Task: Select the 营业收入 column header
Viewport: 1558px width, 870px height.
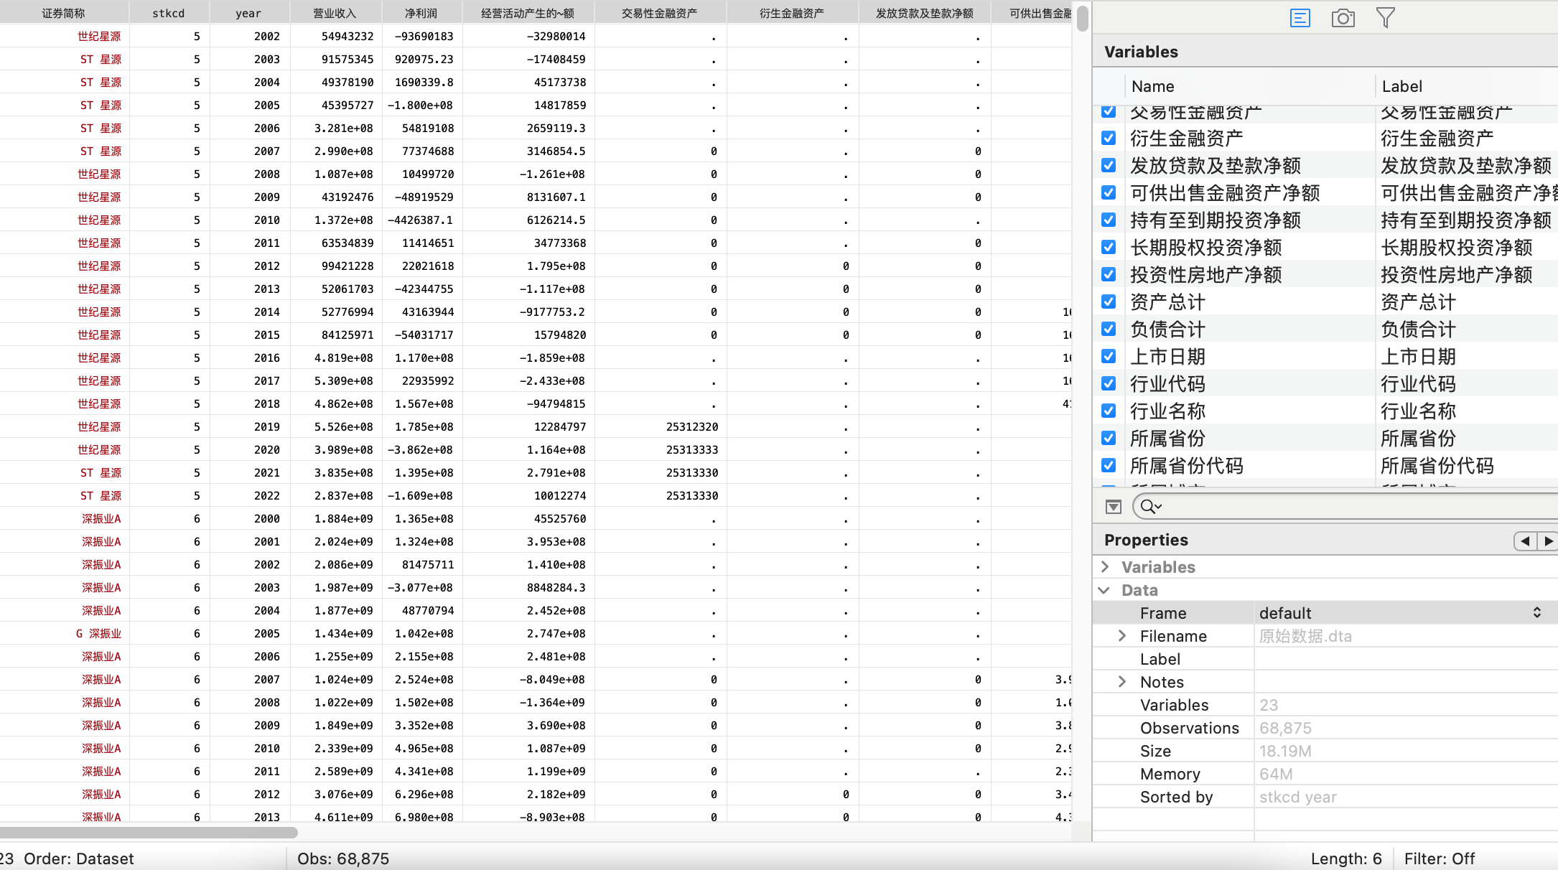Action: (x=335, y=13)
